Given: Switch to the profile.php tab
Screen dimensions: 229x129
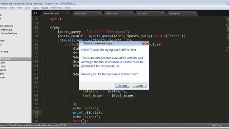Looking at the screenshot, I should 81,14.
